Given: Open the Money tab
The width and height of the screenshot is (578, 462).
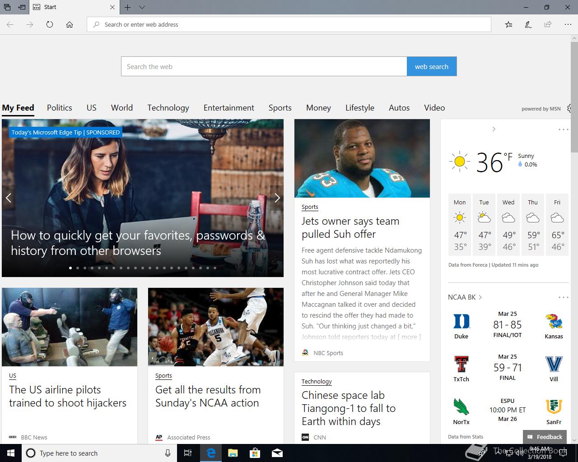Looking at the screenshot, I should click(318, 108).
